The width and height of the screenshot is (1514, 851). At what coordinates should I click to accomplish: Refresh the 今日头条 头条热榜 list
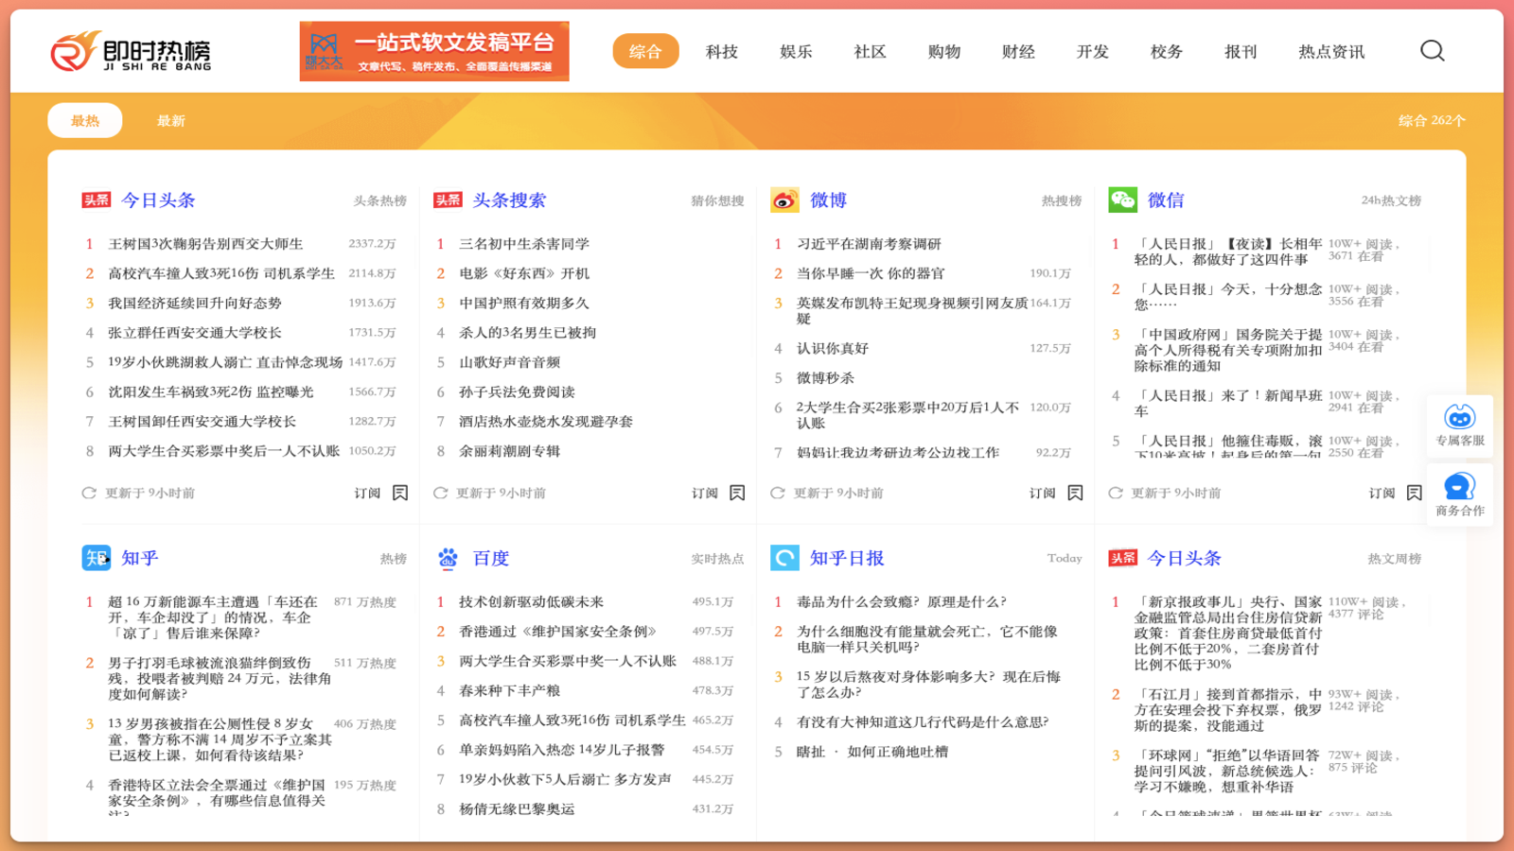click(x=89, y=493)
